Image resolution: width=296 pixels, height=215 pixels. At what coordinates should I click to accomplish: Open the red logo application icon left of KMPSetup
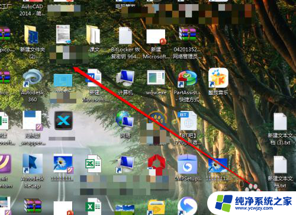(x=156, y=165)
